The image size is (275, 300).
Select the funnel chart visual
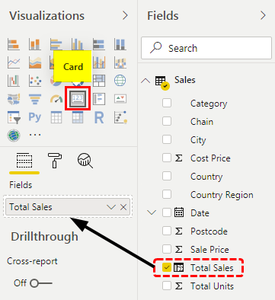tap(35, 99)
